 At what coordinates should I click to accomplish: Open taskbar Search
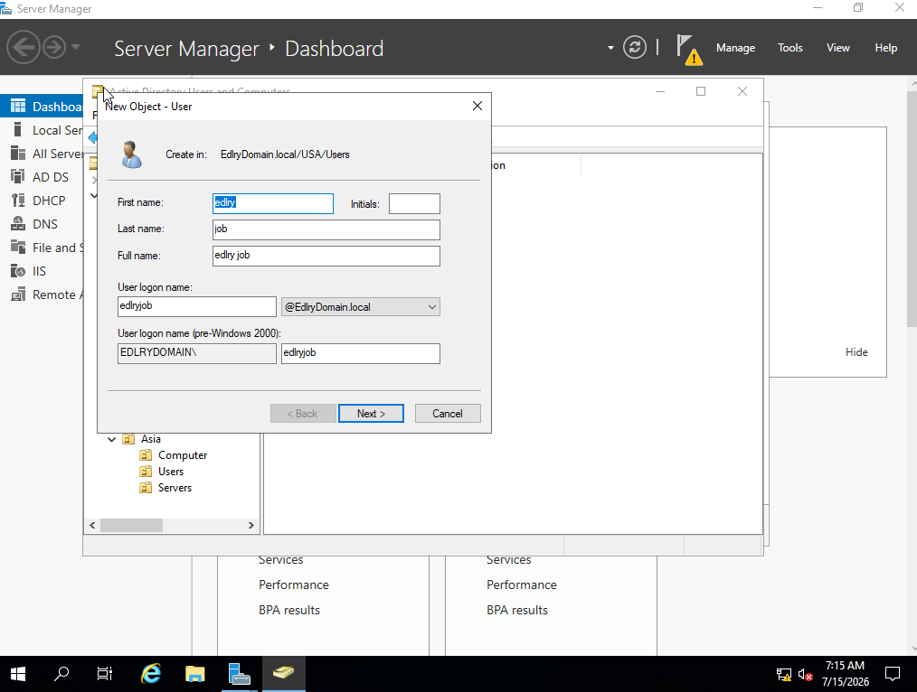[61, 674]
